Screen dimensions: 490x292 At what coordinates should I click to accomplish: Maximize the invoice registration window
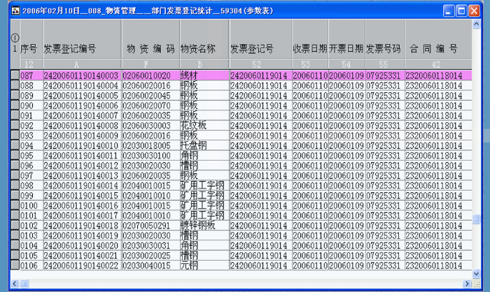[x=462, y=10]
